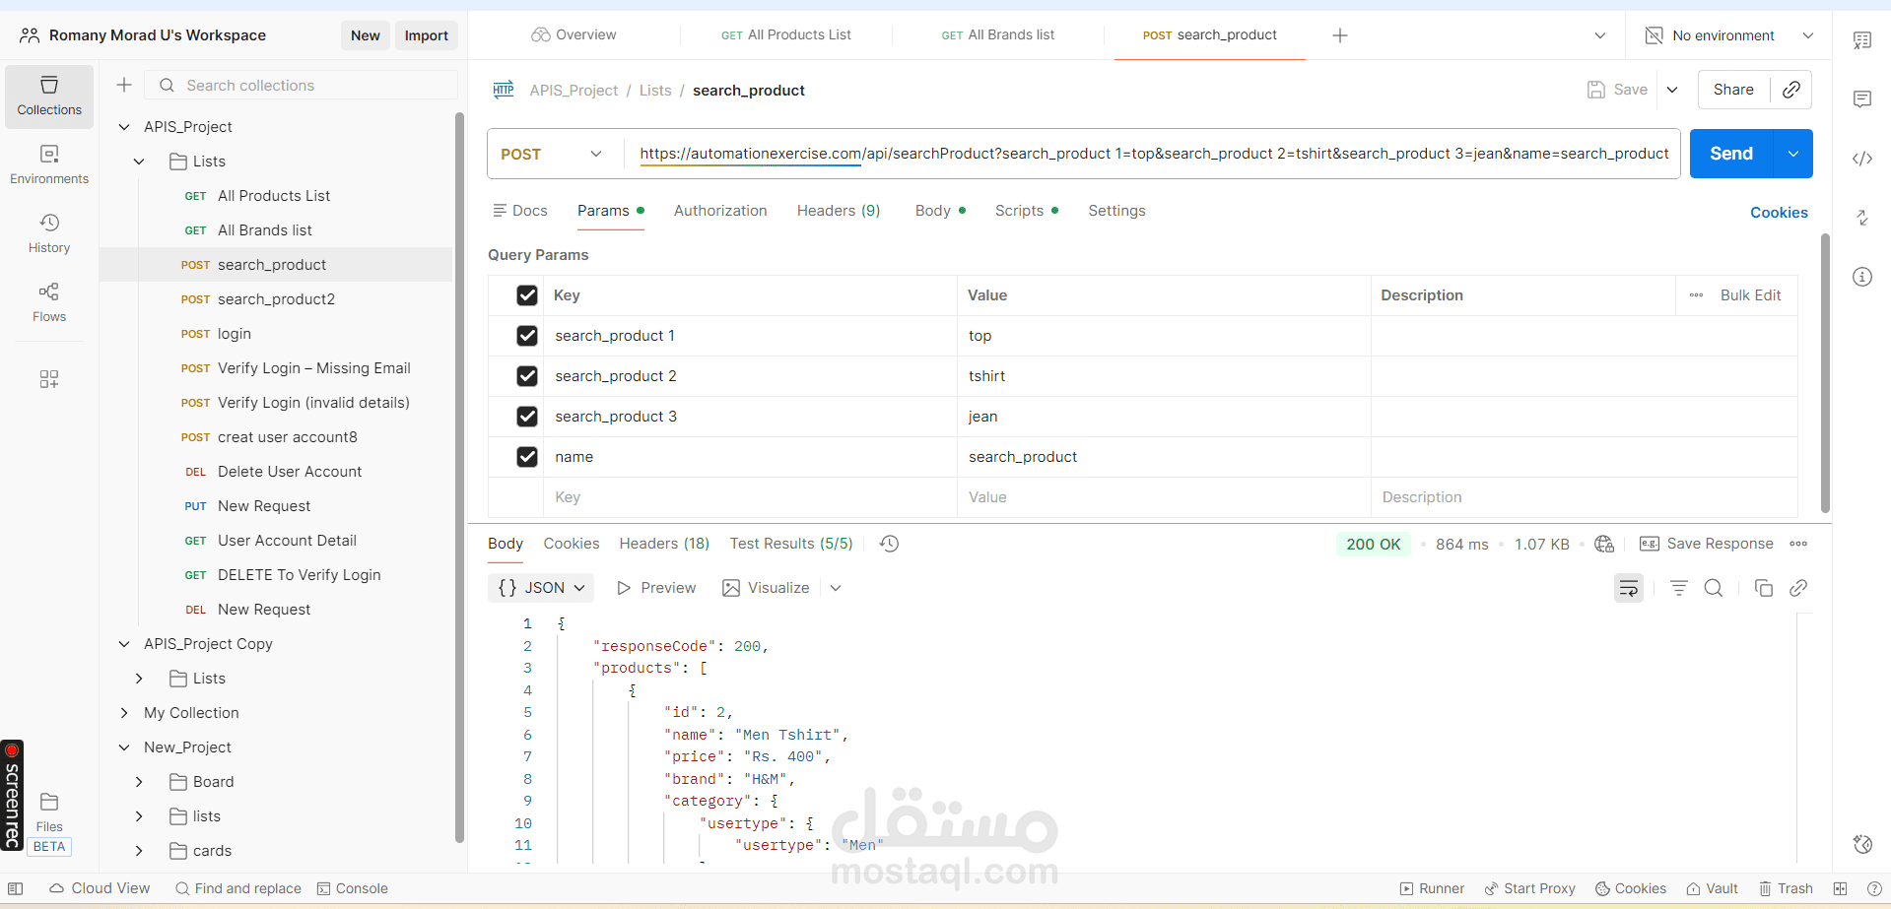
Task: Open the Files BETA panel
Action: click(x=49, y=823)
